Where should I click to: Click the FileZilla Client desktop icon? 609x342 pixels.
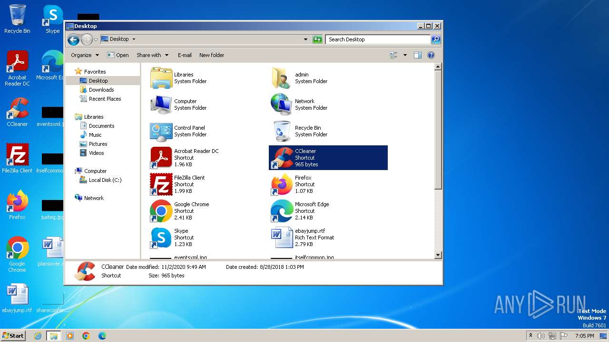(17, 158)
